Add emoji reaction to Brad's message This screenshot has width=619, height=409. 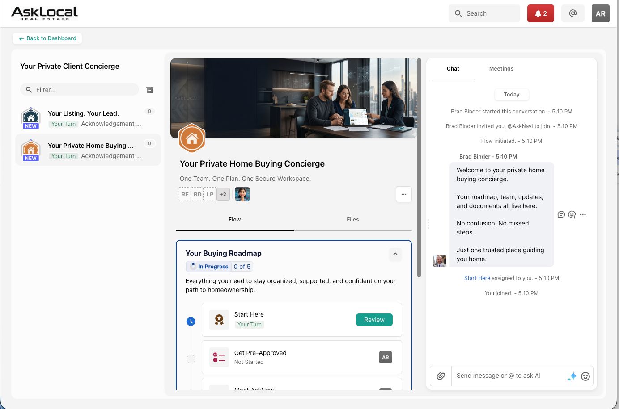tap(572, 215)
